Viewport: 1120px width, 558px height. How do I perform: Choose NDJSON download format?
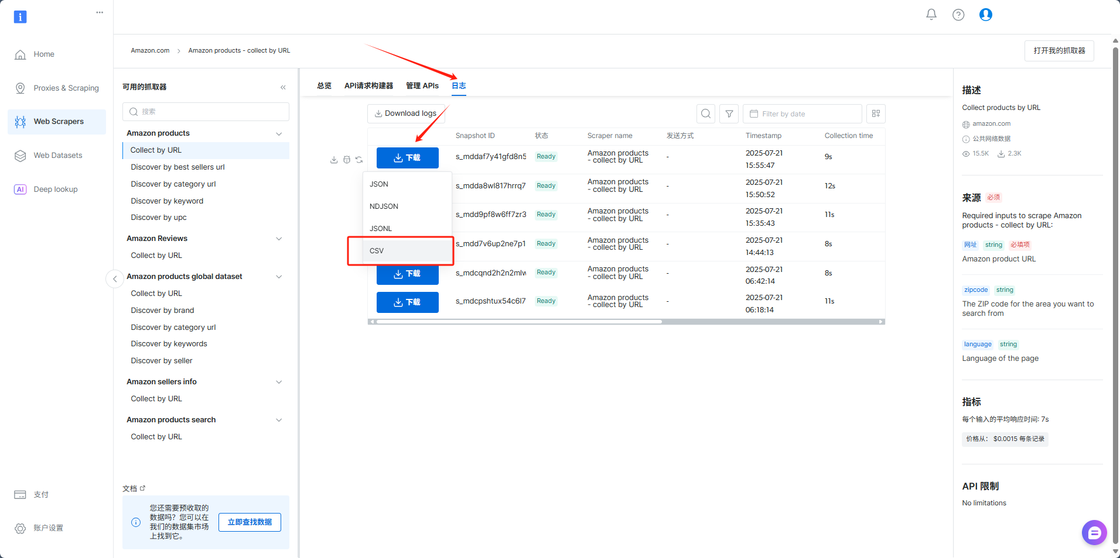coord(407,206)
